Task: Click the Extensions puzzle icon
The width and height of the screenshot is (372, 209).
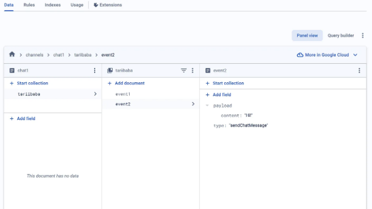Action: (96, 5)
